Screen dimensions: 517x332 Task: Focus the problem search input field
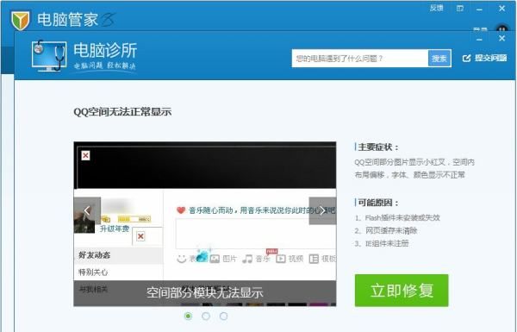tap(359, 59)
